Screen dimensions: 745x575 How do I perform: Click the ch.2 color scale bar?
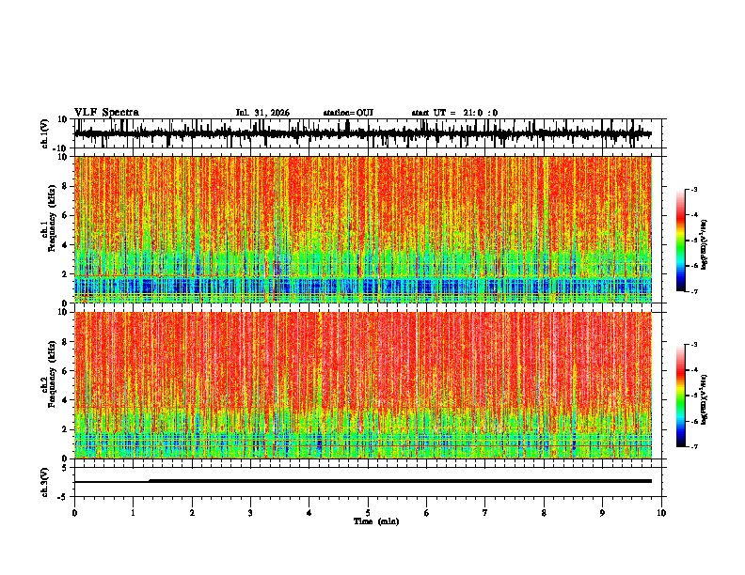(x=680, y=396)
